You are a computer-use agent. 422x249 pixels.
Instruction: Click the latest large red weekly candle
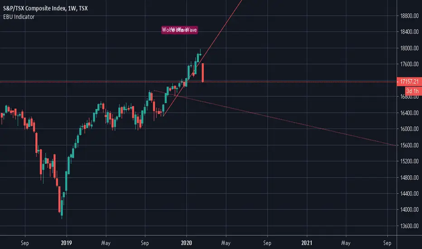pyautogui.click(x=203, y=73)
